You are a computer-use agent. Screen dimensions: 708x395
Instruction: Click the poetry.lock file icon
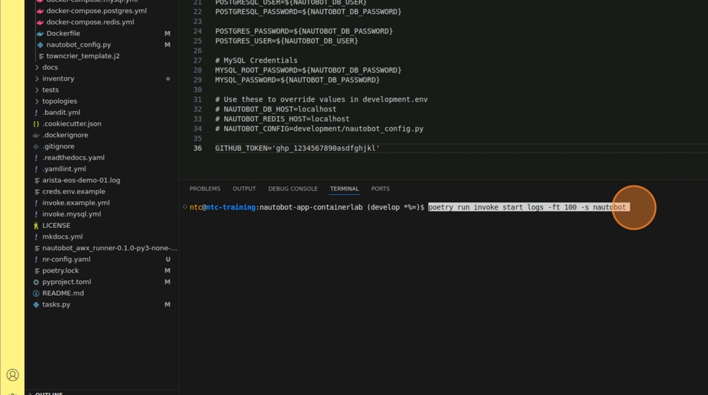click(37, 271)
